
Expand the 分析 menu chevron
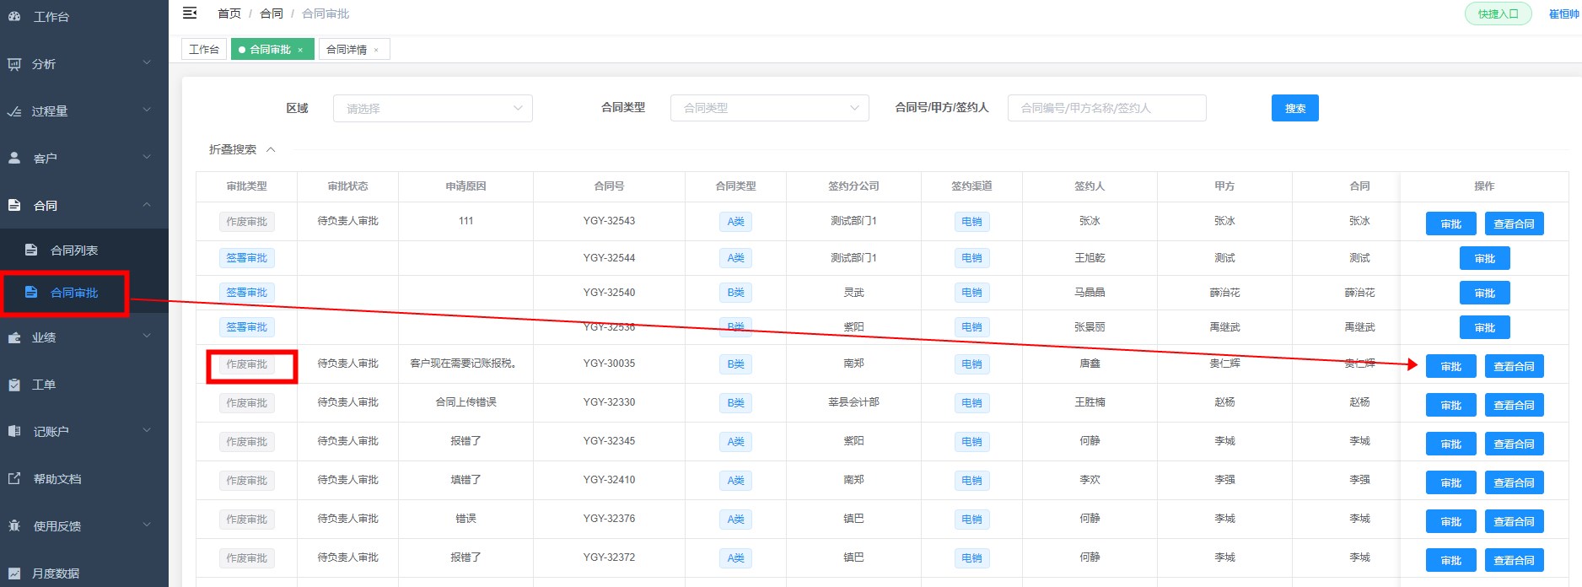tap(147, 63)
